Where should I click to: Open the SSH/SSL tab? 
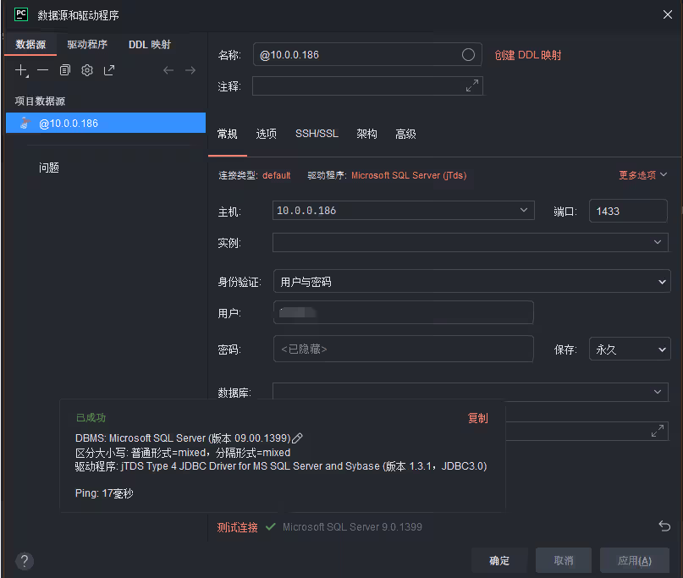(x=317, y=134)
